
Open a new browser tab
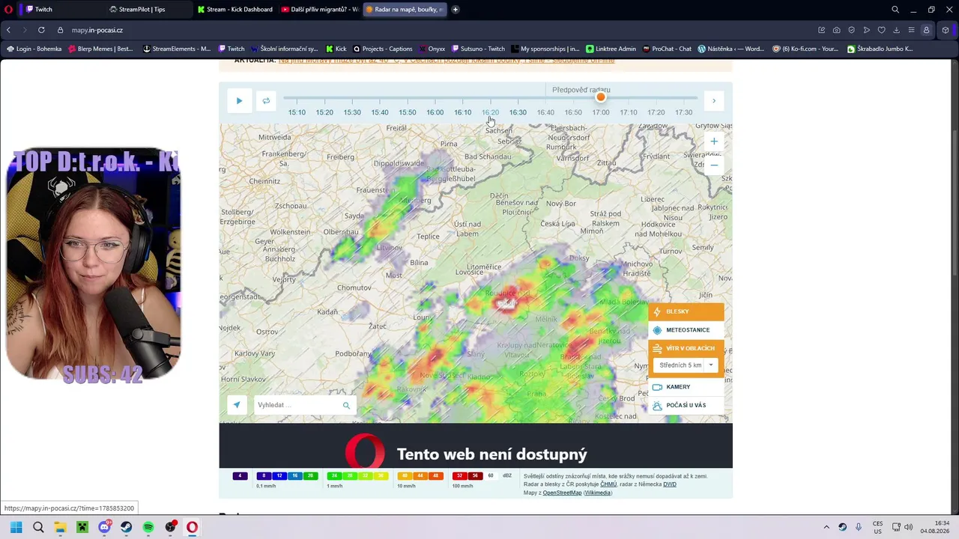[x=455, y=10]
